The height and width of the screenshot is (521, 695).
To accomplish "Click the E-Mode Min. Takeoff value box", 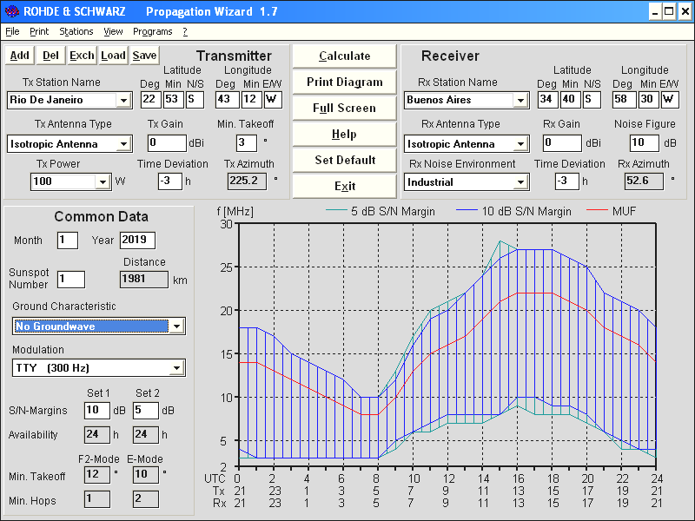I will click(146, 475).
